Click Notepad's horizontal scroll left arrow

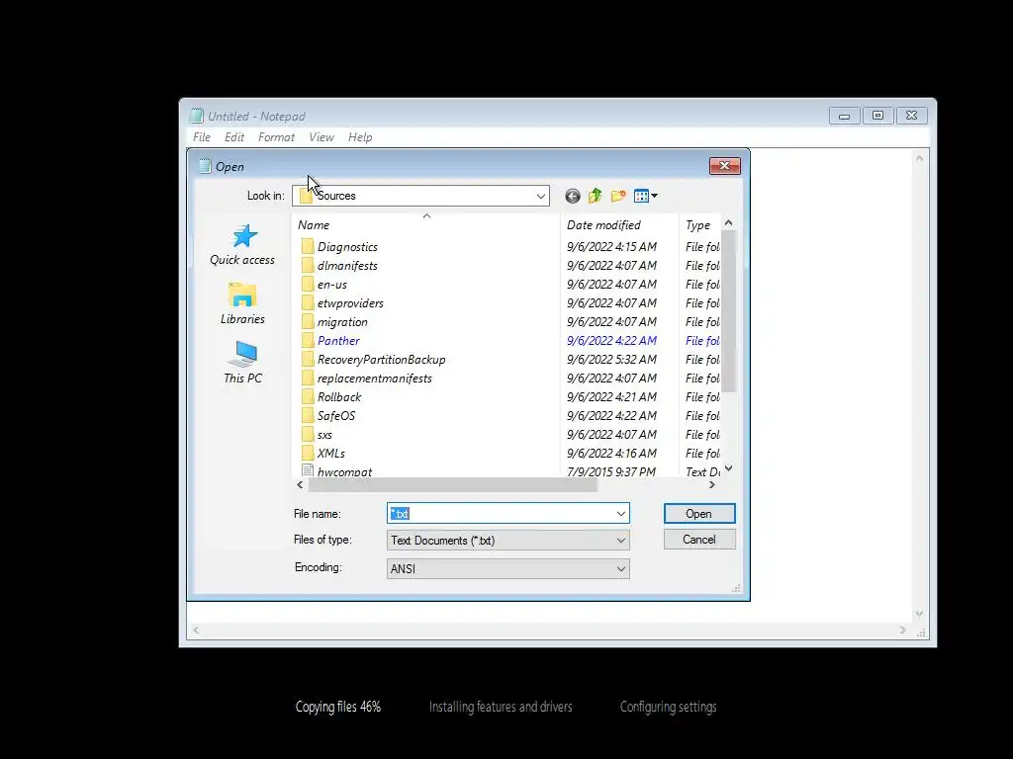[x=196, y=630]
